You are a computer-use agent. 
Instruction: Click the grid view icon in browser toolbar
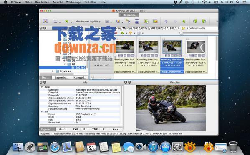coord(139,33)
